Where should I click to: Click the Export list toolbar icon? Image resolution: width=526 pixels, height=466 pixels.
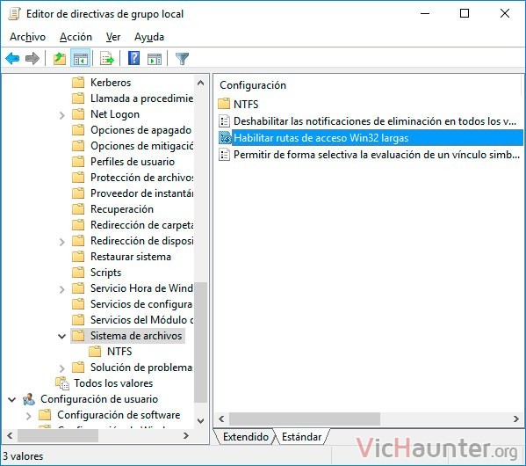click(107, 59)
